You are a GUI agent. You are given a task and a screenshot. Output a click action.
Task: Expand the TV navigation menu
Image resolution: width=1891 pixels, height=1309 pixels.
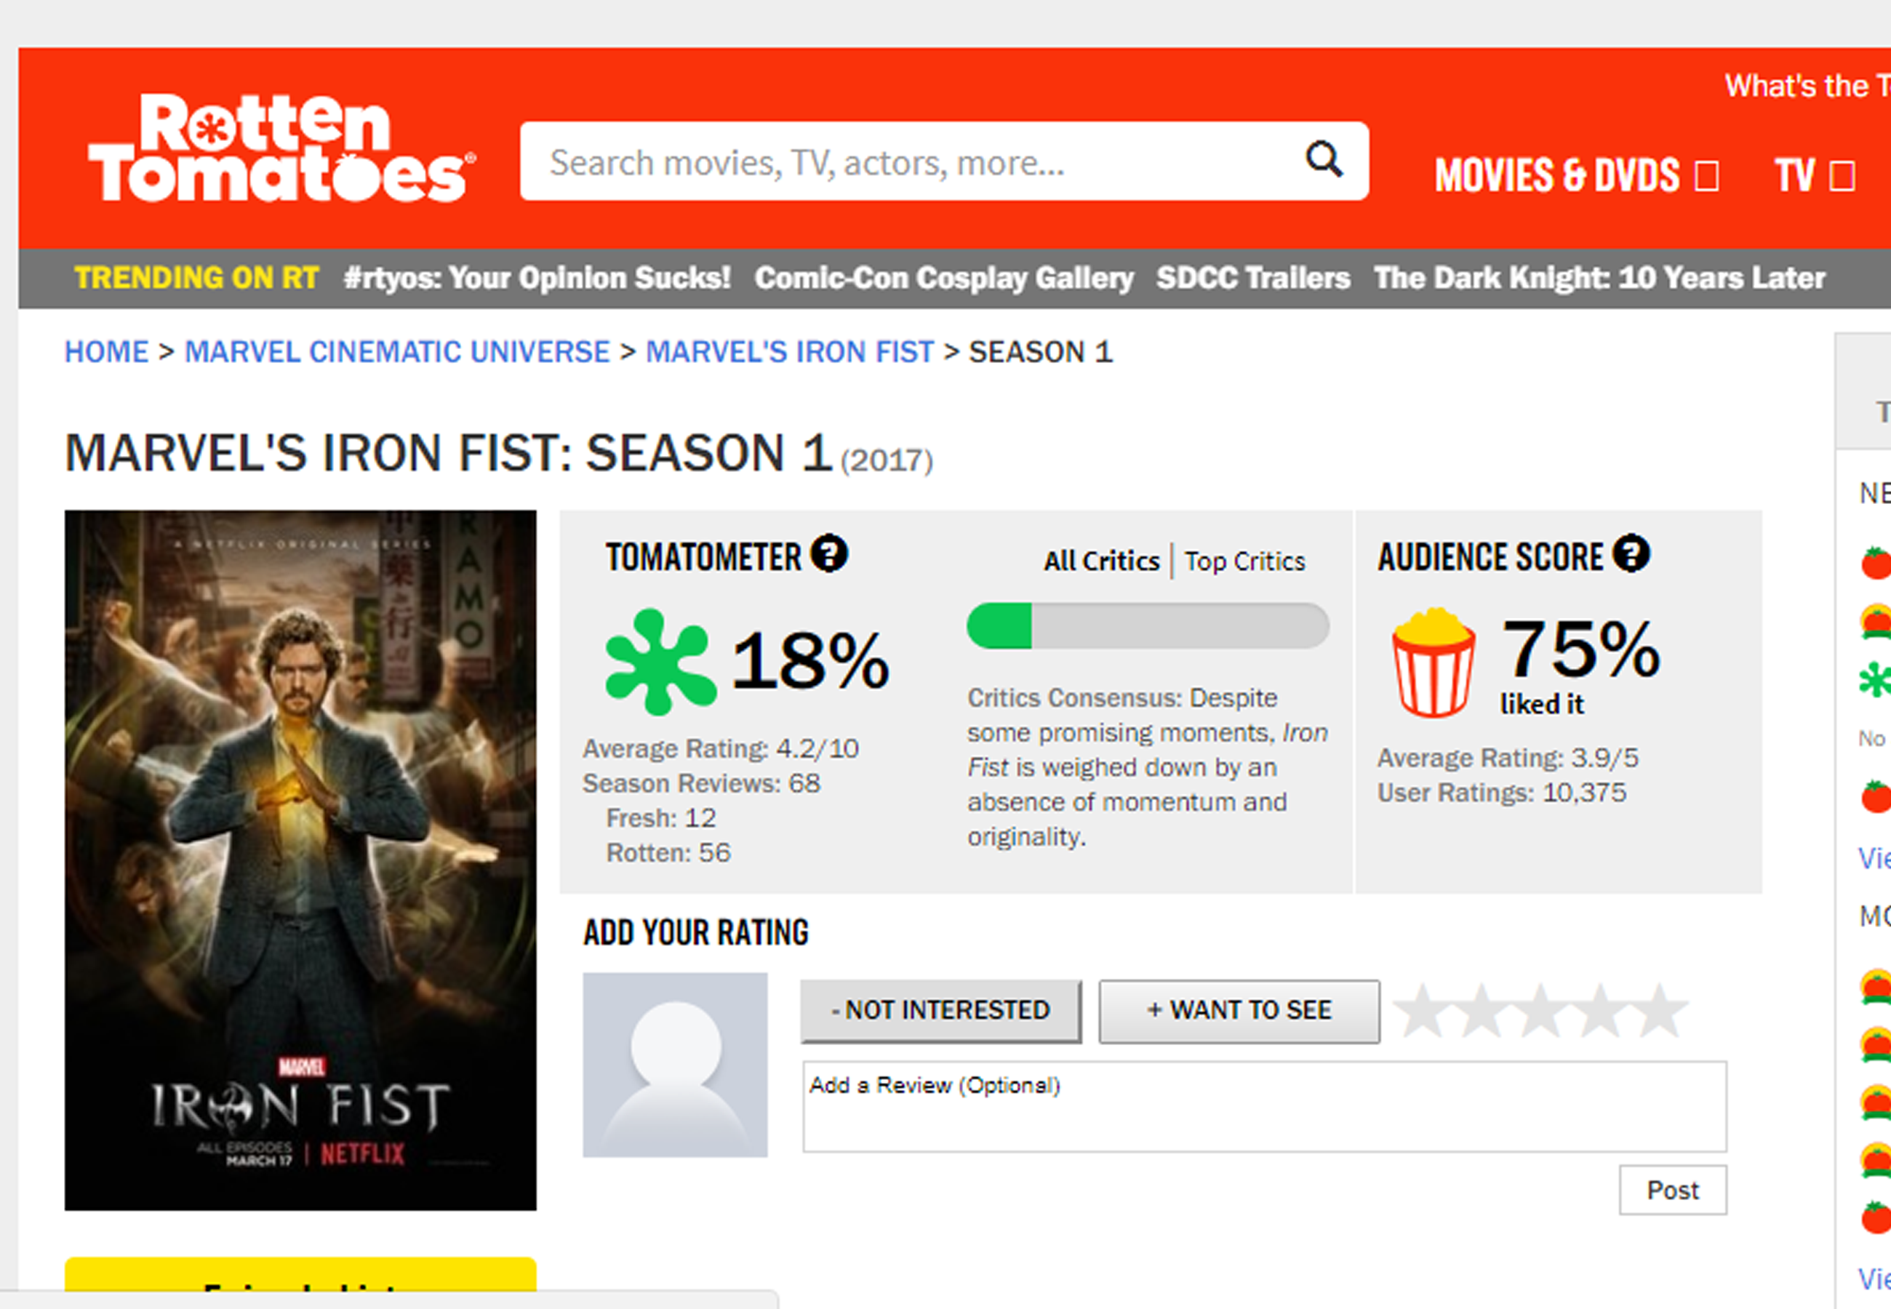coord(1813,175)
